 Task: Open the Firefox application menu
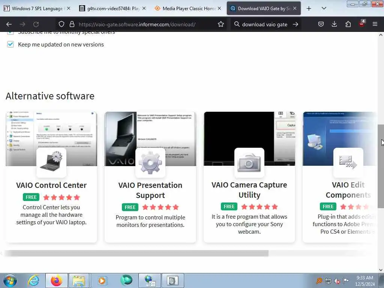tap(375, 24)
